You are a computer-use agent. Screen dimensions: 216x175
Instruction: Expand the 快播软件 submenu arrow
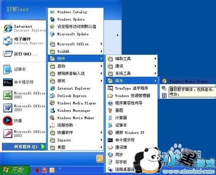102,132
